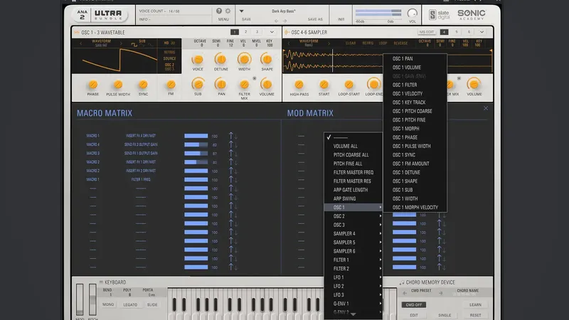Click the INIT button
Screen dimensions: 569x320
[x=341, y=19]
